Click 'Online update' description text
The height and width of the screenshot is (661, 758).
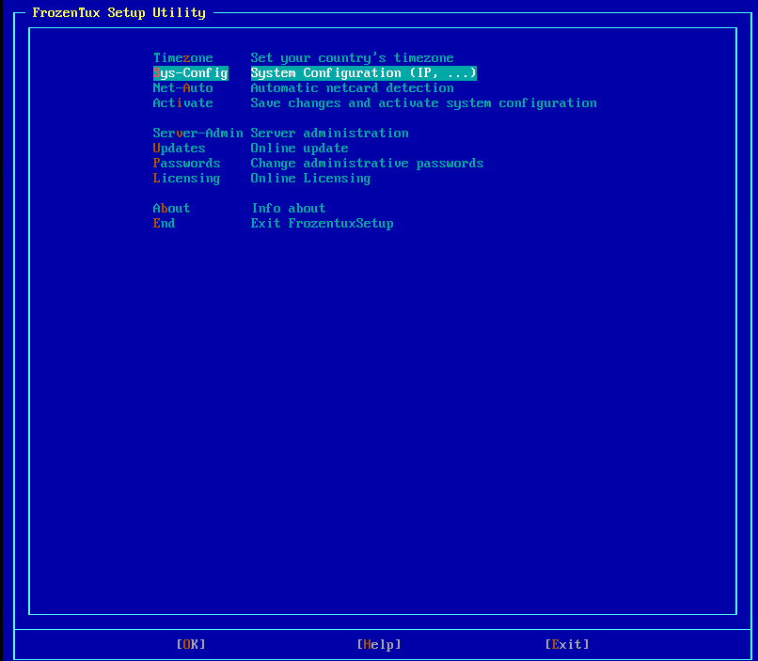click(299, 148)
